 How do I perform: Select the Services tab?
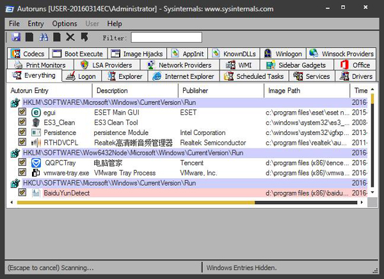(312, 76)
